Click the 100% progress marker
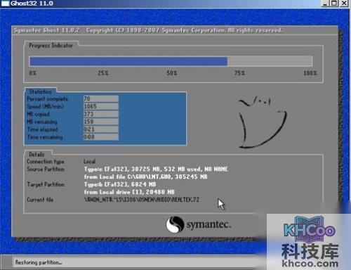The image size is (351, 270). click(310, 73)
